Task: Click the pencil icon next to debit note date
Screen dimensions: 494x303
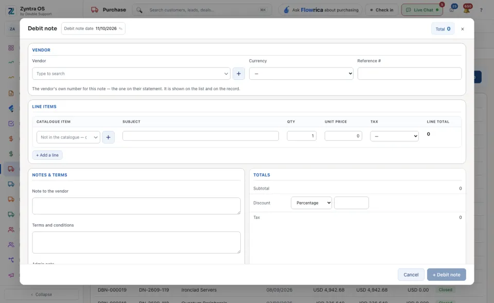Action: [x=120, y=29]
